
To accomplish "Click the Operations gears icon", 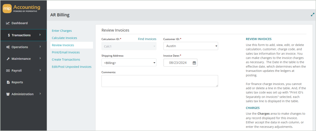I will 8,47.
